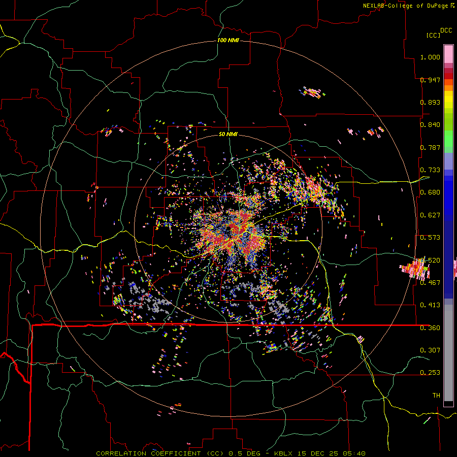Select the 0.253 scale value
Screen dimensions: 457x457
click(430, 373)
